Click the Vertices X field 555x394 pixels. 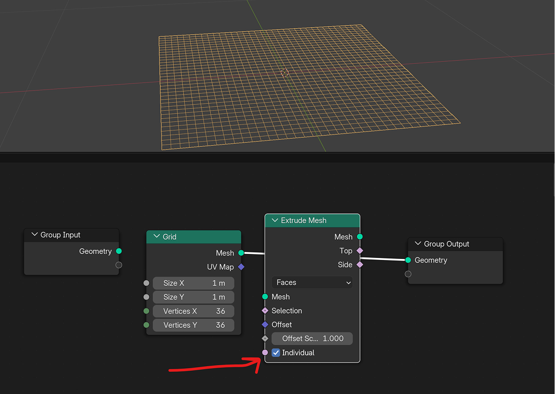(x=193, y=311)
